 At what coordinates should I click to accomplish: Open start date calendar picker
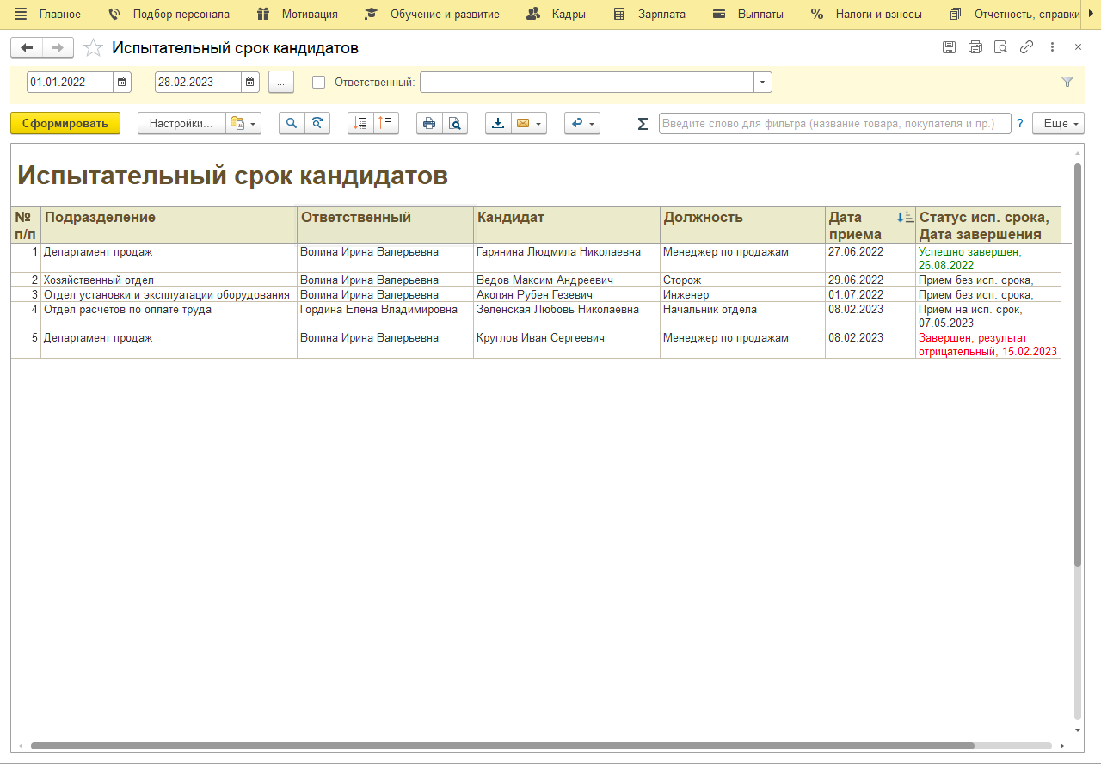[x=122, y=83]
